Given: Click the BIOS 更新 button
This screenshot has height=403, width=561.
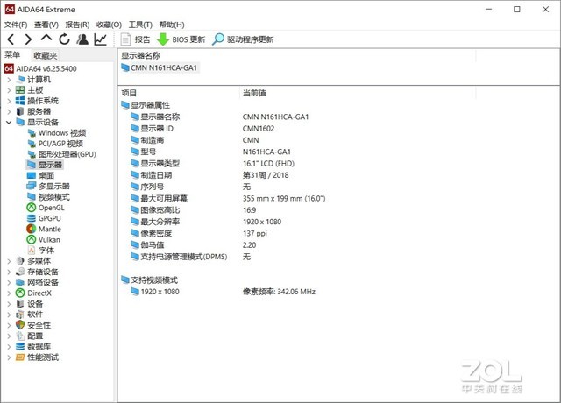Looking at the screenshot, I should click(x=181, y=39).
